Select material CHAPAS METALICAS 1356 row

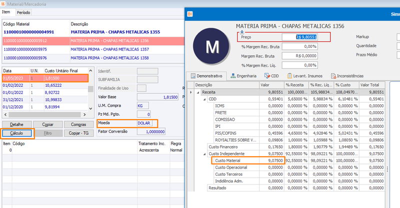pyautogui.click(x=93, y=41)
